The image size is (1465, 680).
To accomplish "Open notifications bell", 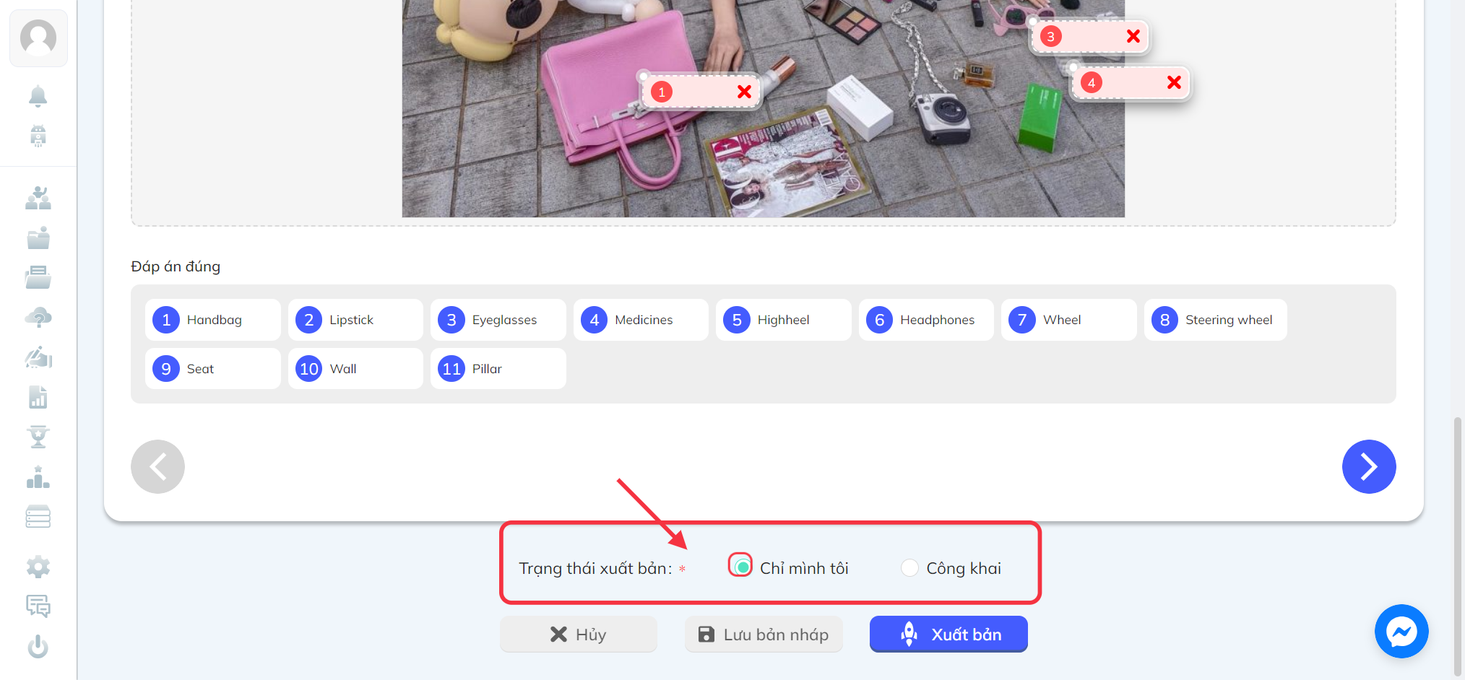I will [x=38, y=96].
